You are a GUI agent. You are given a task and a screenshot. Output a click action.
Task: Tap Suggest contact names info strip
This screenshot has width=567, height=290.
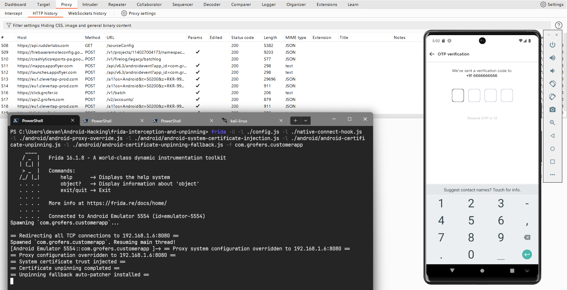coord(482,190)
